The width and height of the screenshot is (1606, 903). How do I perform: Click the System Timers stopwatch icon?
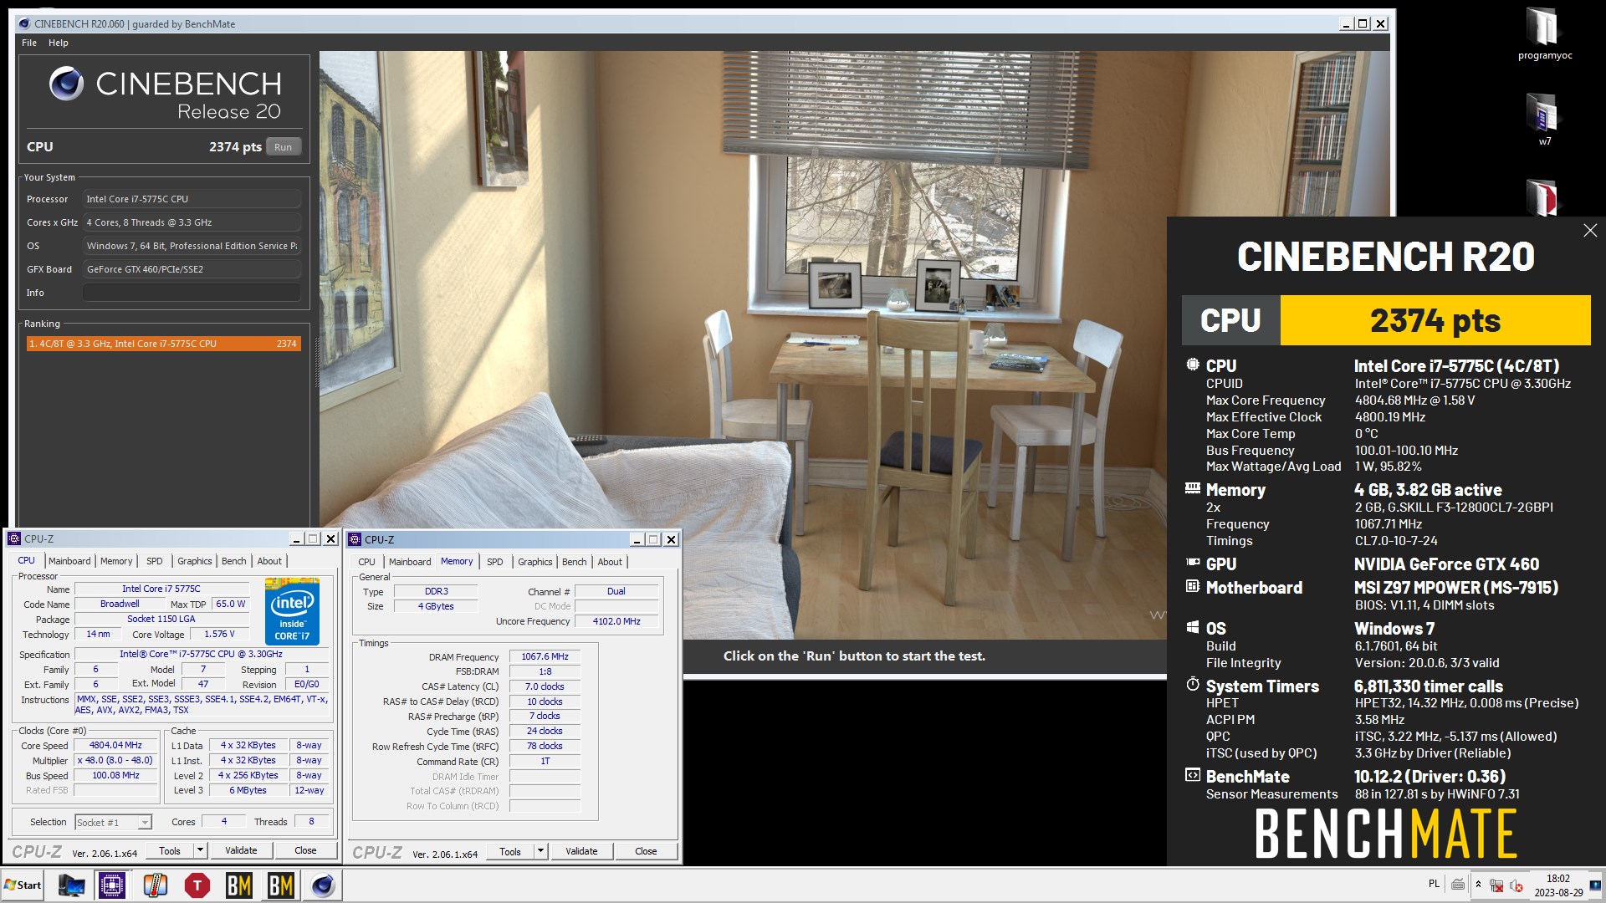click(x=1193, y=684)
